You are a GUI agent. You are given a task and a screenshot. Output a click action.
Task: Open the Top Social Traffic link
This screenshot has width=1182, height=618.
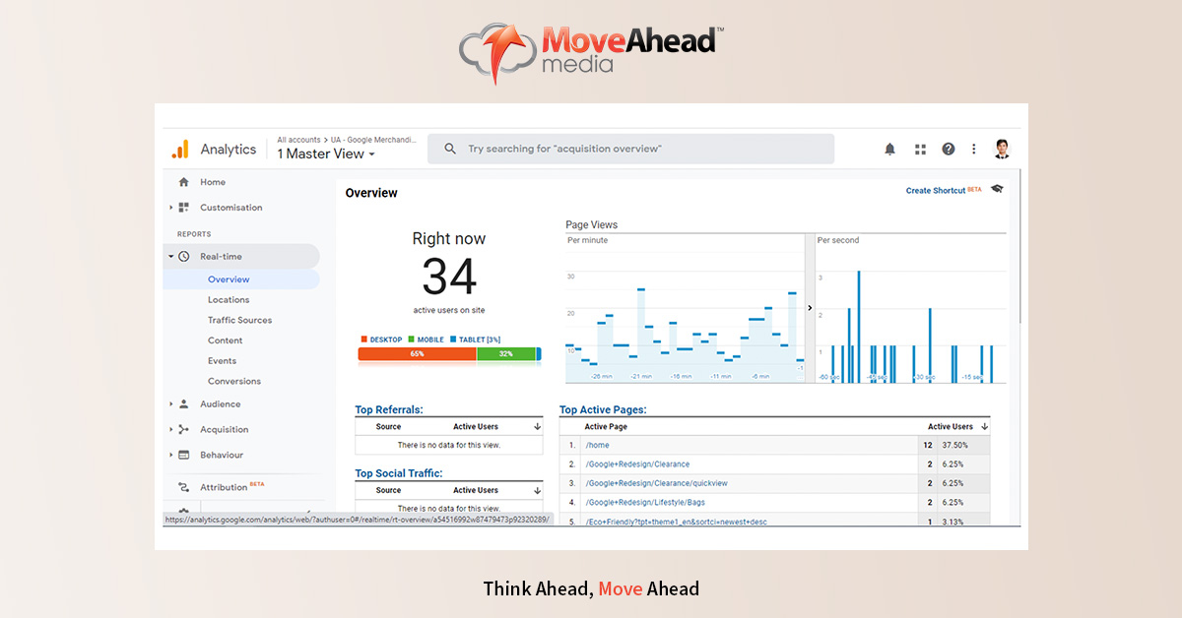point(398,473)
